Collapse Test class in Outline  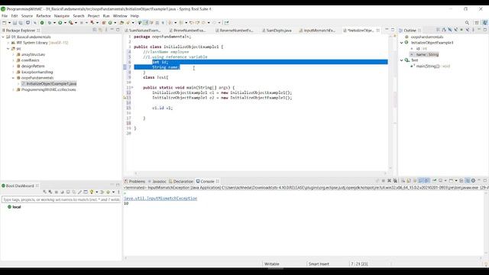tap(402, 60)
